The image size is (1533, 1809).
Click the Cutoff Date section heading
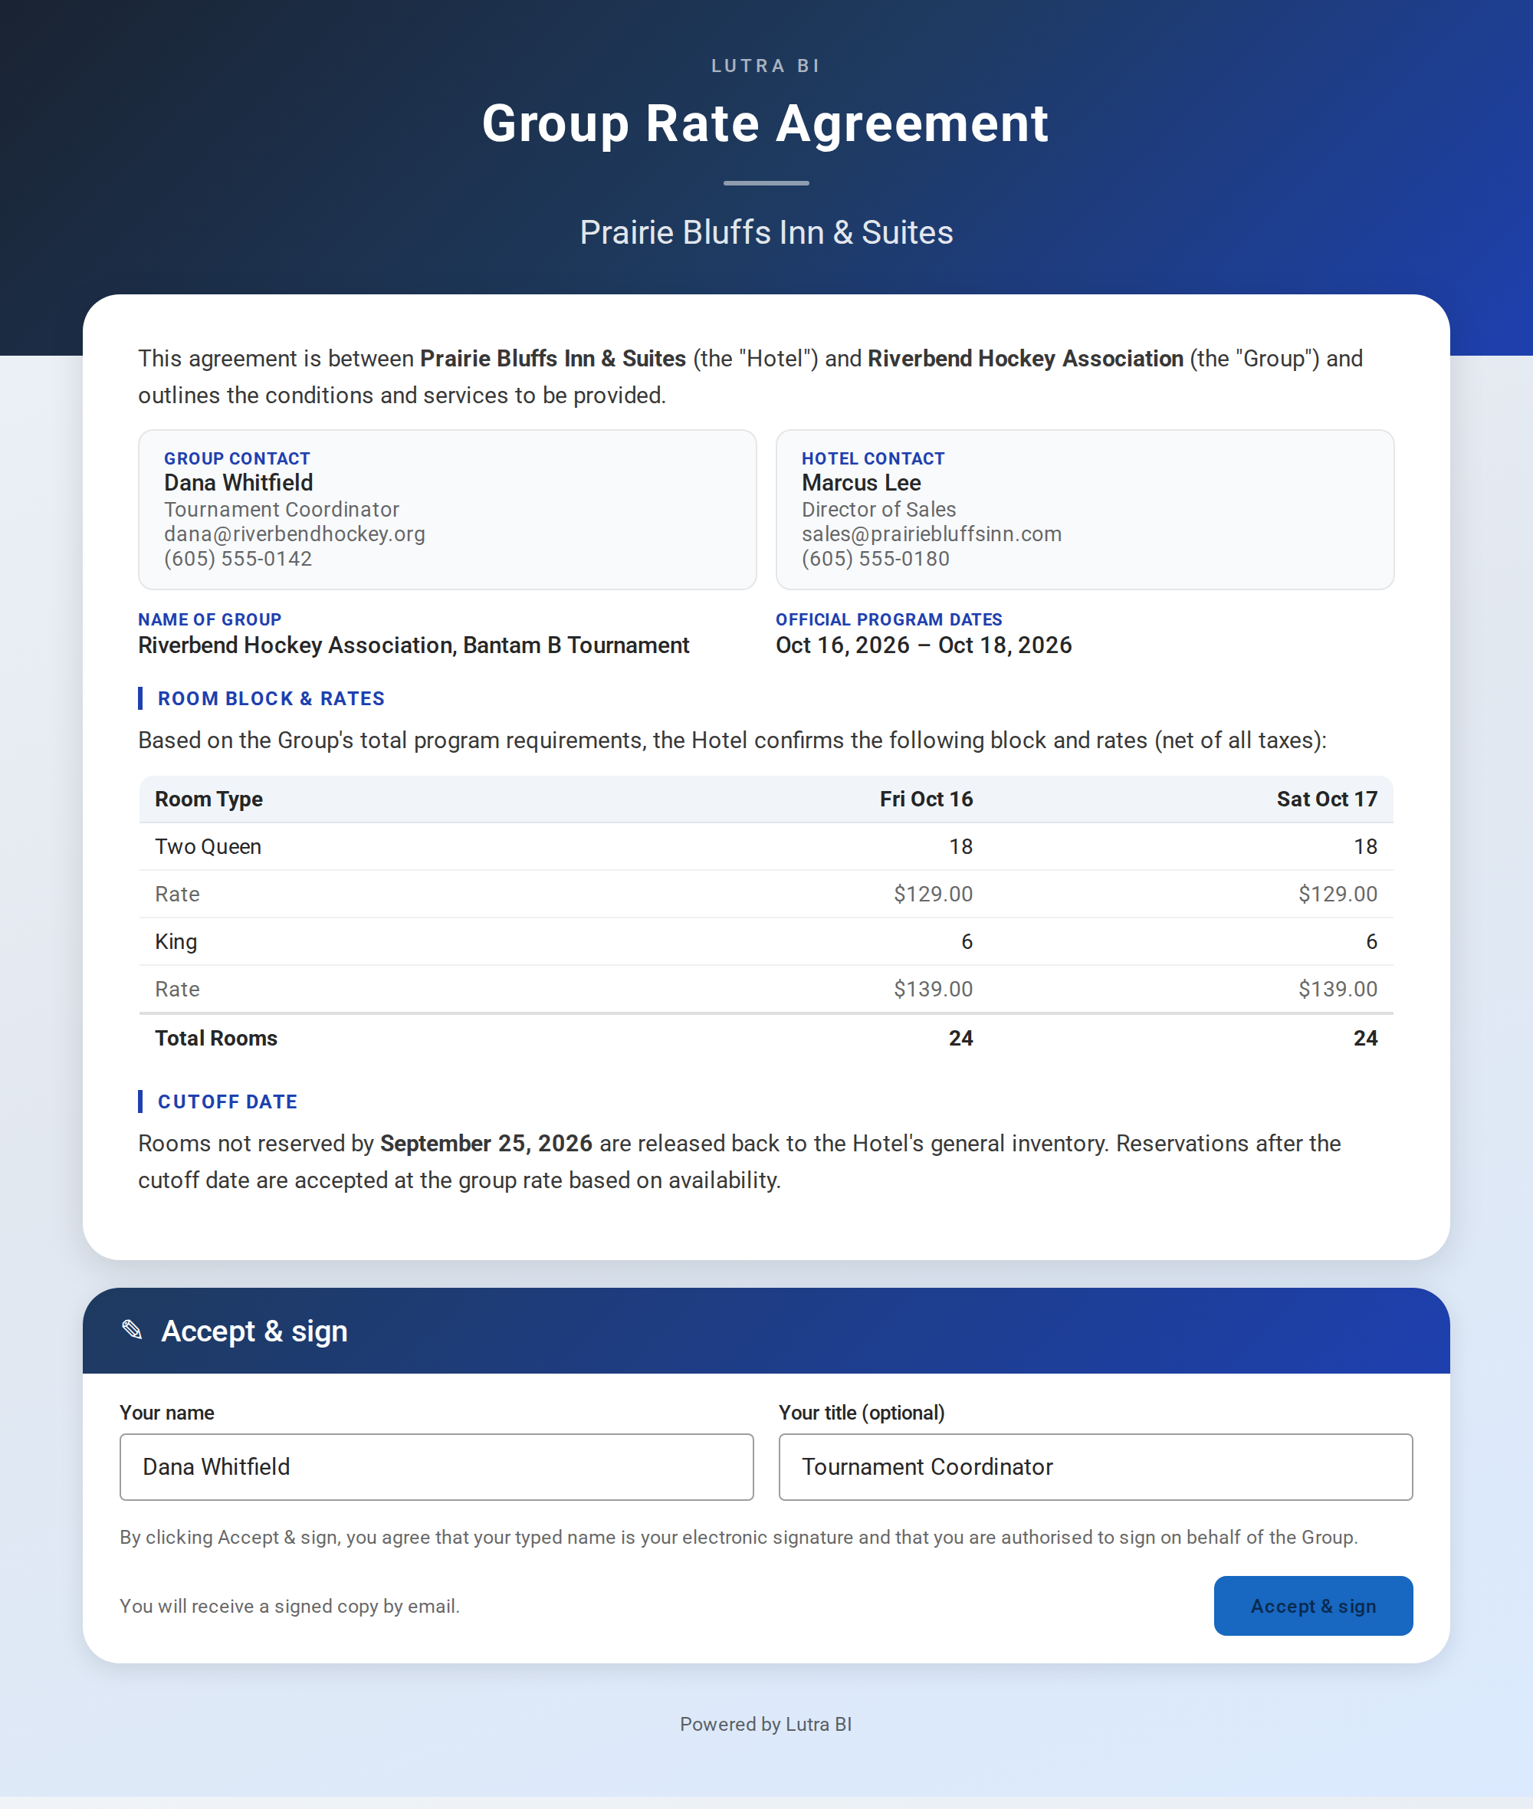[x=228, y=1101]
